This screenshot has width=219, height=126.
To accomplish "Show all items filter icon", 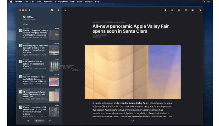I will (50, 121).
